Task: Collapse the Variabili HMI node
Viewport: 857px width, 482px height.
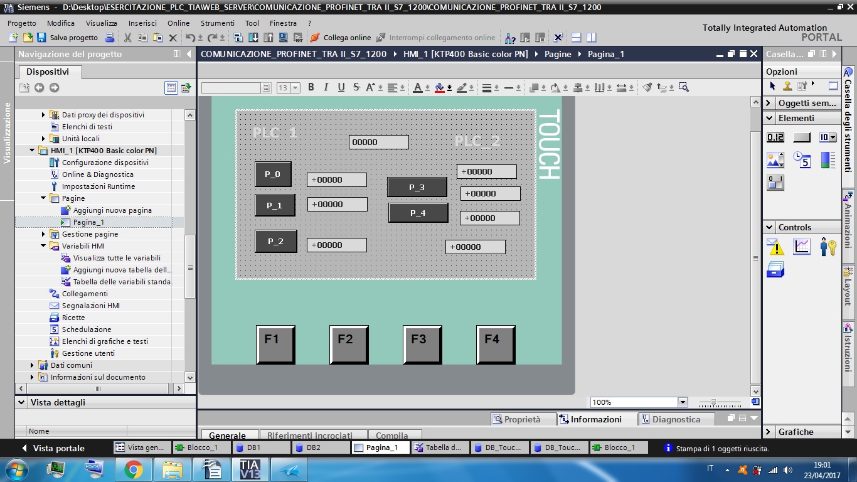Action: coord(43,246)
